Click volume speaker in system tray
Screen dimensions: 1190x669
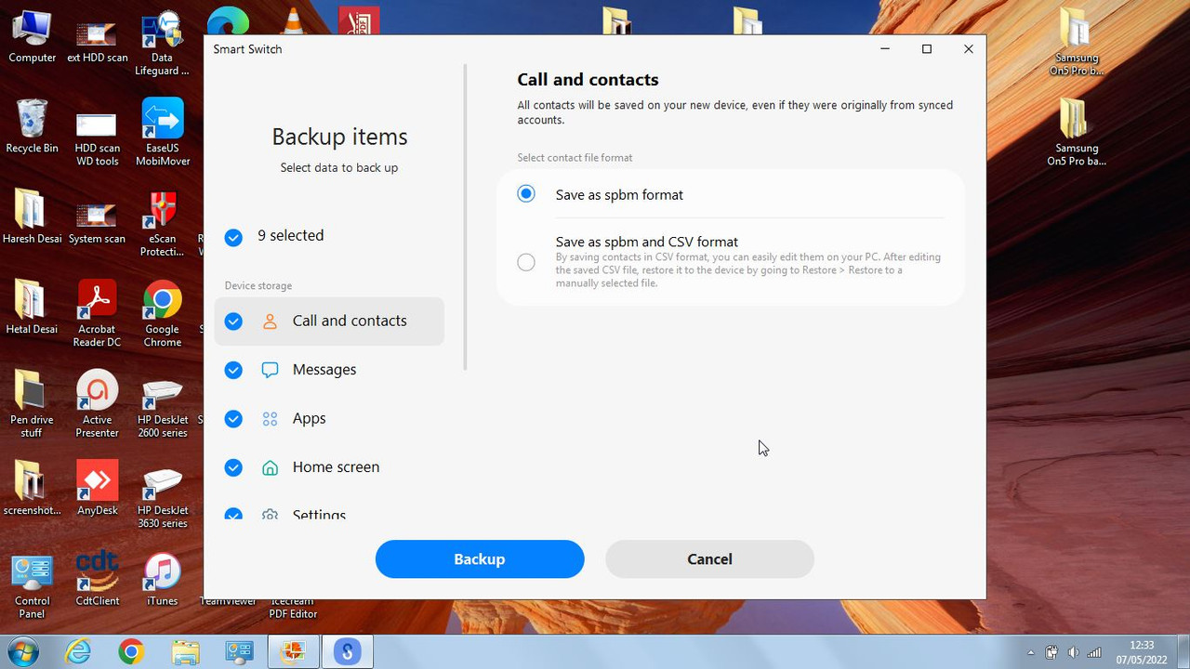point(1074,652)
